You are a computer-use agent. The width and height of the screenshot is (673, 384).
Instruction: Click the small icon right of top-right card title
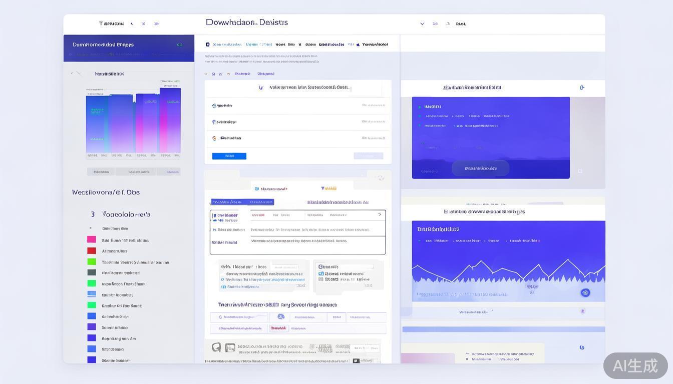coord(582,87)
